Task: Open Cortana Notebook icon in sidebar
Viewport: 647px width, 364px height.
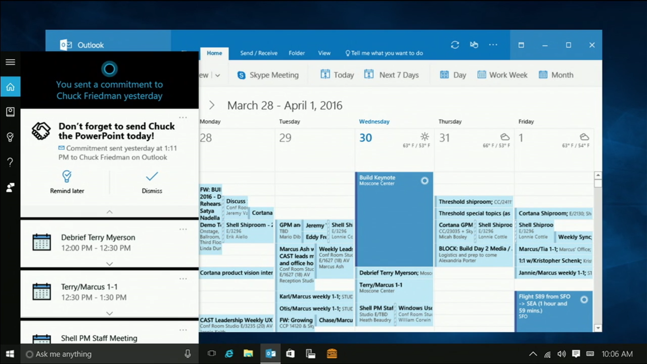Action: point(10,112)
